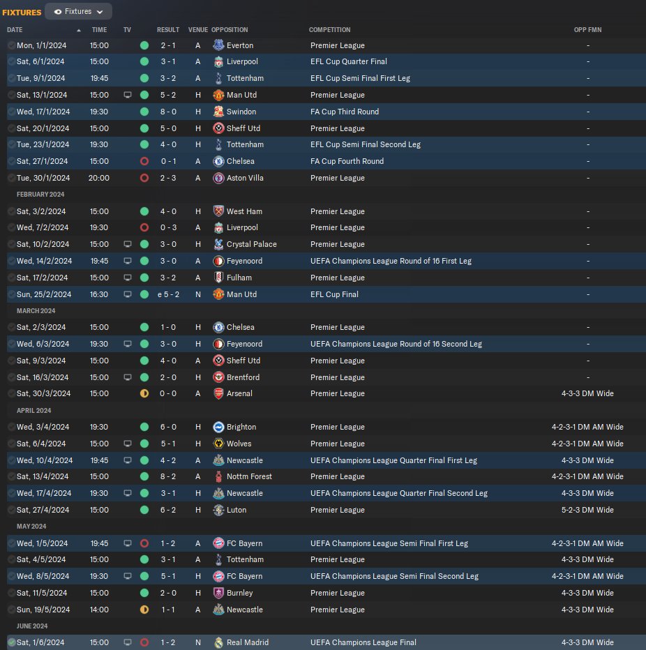646x650 pixels.
Task: Click Man Utd badge on 13/1/2024 row
Action: pos(218,95)
